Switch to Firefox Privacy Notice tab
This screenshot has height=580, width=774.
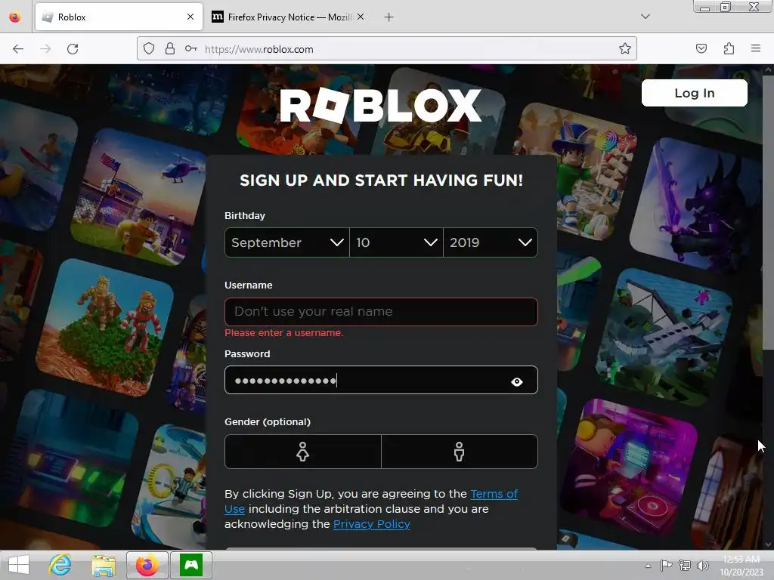point(289,17)
